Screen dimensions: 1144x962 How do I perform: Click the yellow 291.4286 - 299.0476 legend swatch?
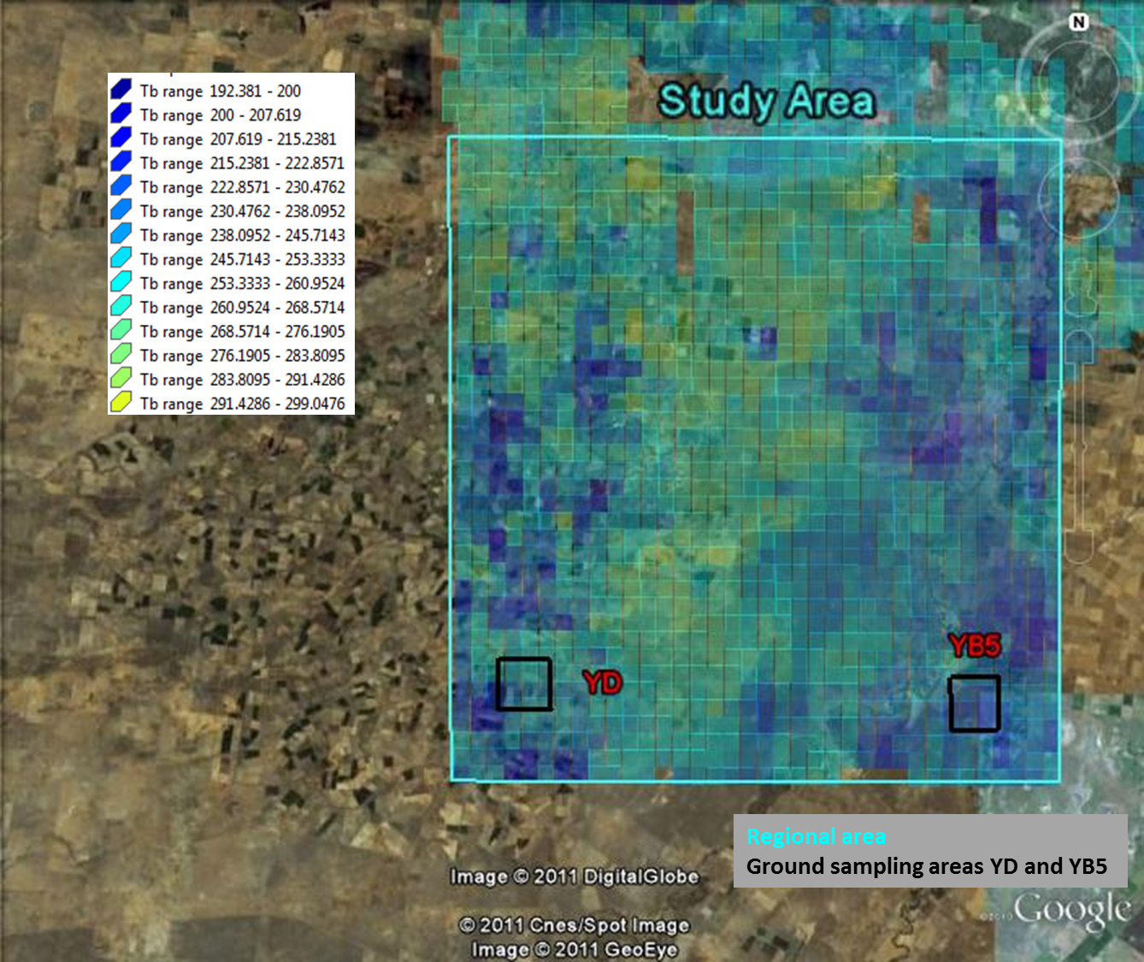[x=121, y=402]
